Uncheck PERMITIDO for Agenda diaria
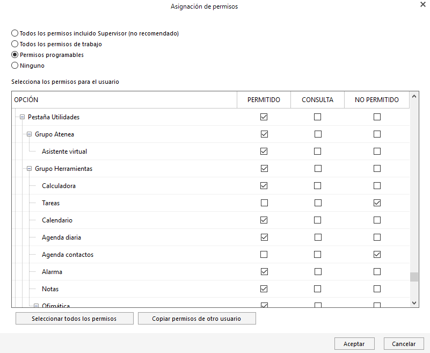 [x=264, y=237]
